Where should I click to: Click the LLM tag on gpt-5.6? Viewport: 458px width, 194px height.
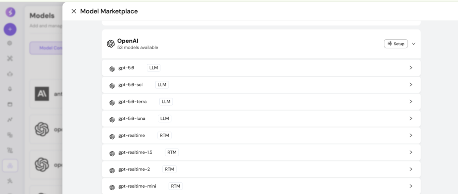click(x=153, y=68)
